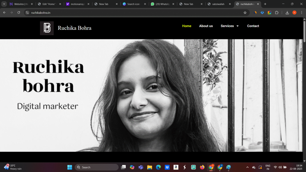Switch to the sabziwallah tab
The image size is (306, 172).
point(218,4)
